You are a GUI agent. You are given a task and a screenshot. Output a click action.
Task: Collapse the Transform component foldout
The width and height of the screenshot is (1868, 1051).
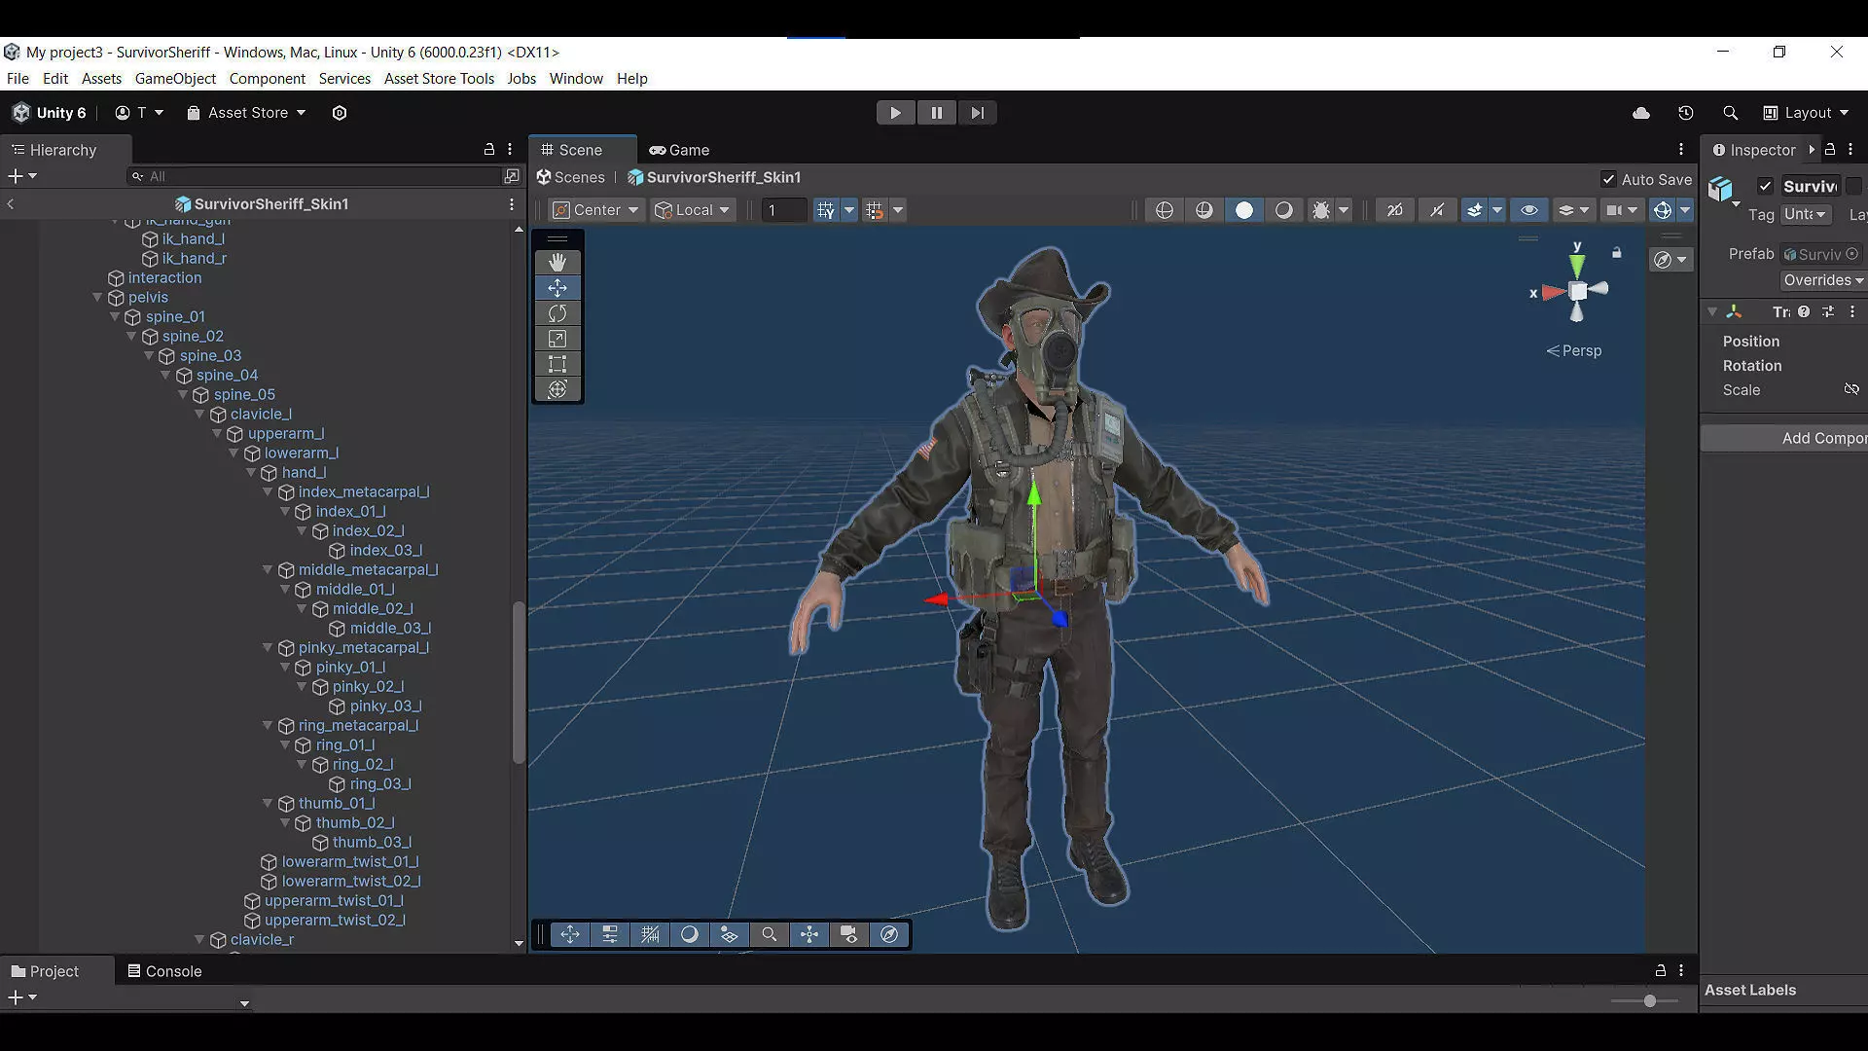(x=1712, y=312)
